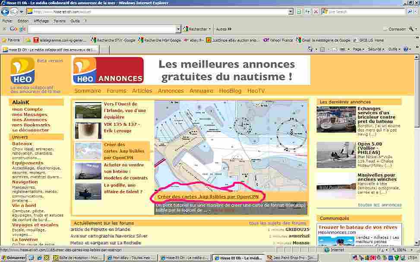Viewport: 420px width, 262px height.
Task: Open 'Meteo et sangean sur La Rochelle' topic
Action: [106, 243]
